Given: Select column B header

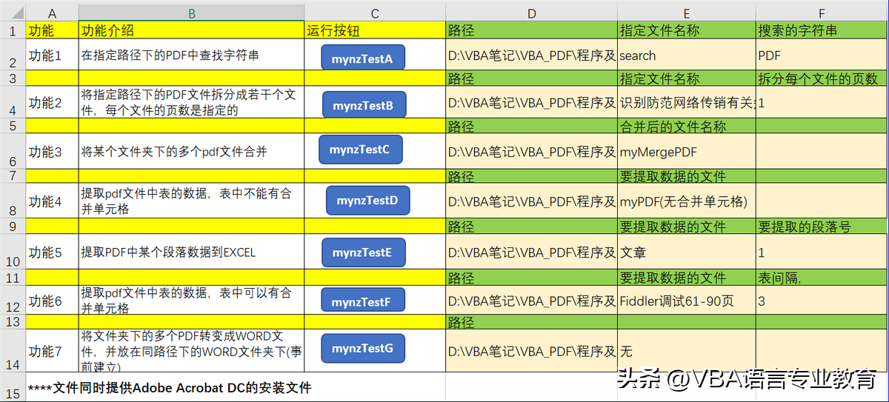Looking at the screenshot, I should click(x=191, y=13).
